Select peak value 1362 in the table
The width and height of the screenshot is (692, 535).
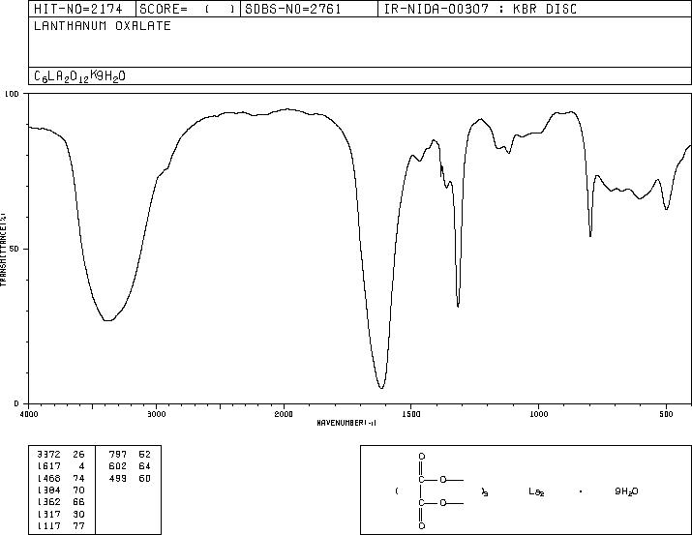[49, 502]
